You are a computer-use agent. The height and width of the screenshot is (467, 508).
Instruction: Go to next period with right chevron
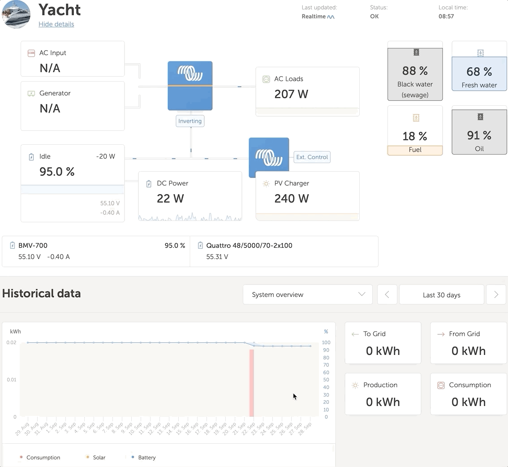tap(496, 294)
